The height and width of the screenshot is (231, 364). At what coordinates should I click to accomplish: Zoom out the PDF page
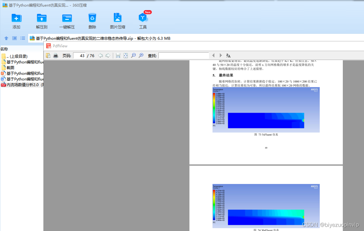[133, 56]
